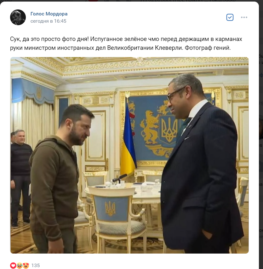Screen dimensions: 263x269
Task: Open the attached post photo
Action: click(129, 155)
